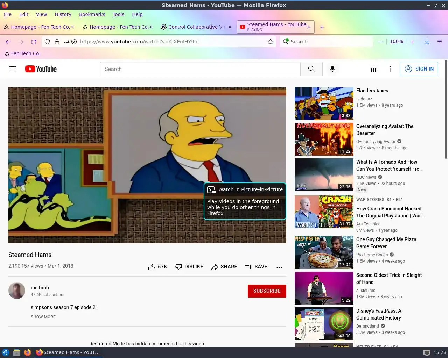Viewport: 448px width, 358px height.
Task: Like the video with thumbs up
Action: click(x=157, y=267)
